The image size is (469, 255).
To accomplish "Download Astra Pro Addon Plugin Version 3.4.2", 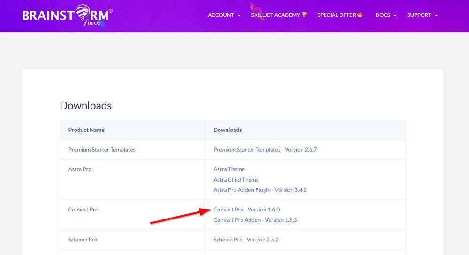I will (x=260, y=190).
